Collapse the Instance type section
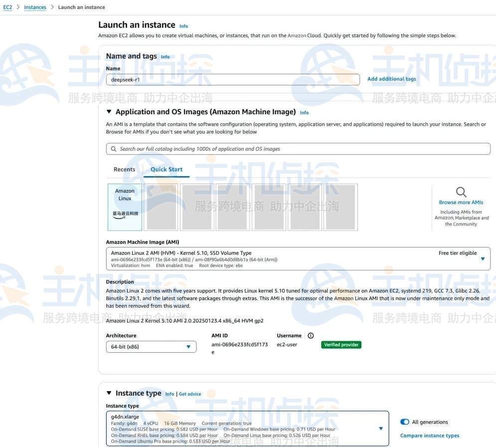496x447 pixels. 109,393
